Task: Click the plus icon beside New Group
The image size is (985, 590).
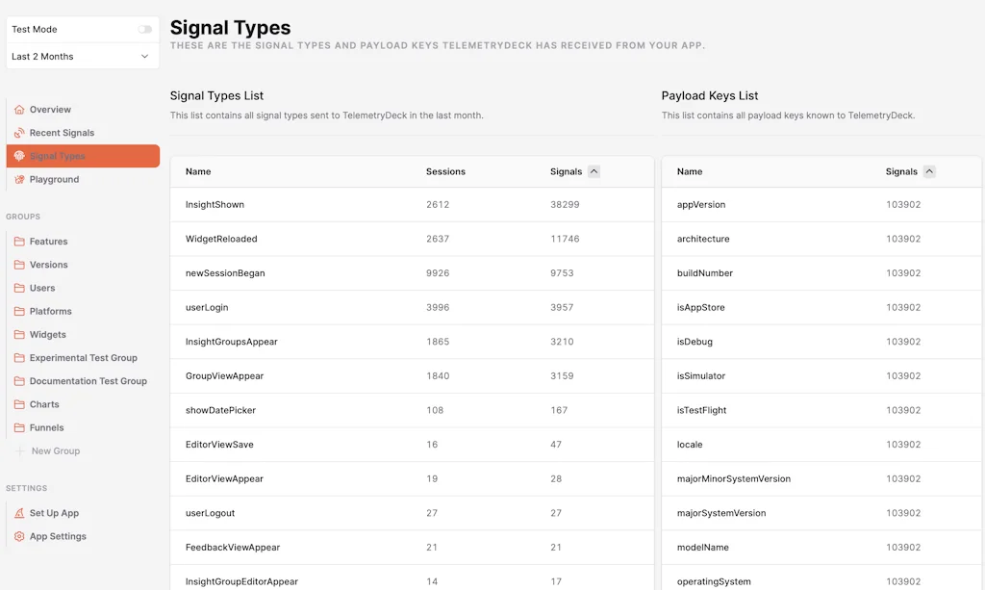Action: coord(19,451)
